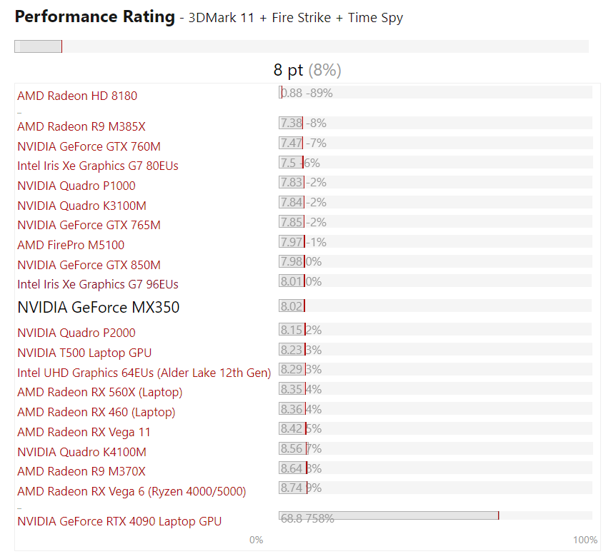Open AMD Radeon RX Vega 11 link
606x554 pixels.
(x=84, y=432)
